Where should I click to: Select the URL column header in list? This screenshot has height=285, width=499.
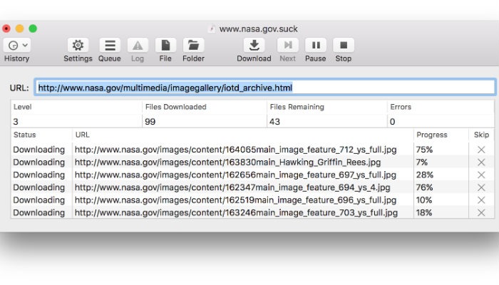(x=82, y=135)
